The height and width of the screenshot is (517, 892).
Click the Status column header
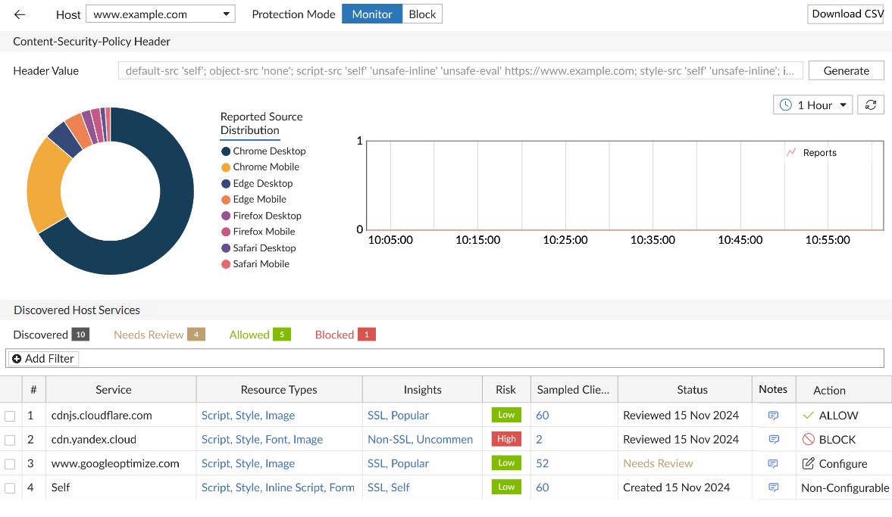coord(685,390)
